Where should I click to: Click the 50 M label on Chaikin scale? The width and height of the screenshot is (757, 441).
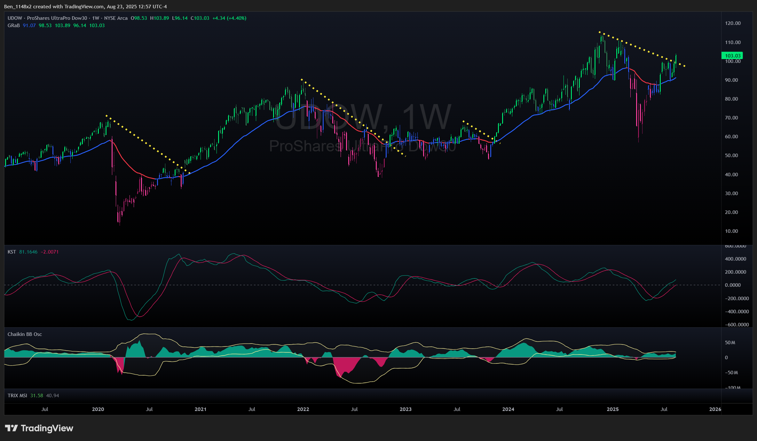pos(730,343)
